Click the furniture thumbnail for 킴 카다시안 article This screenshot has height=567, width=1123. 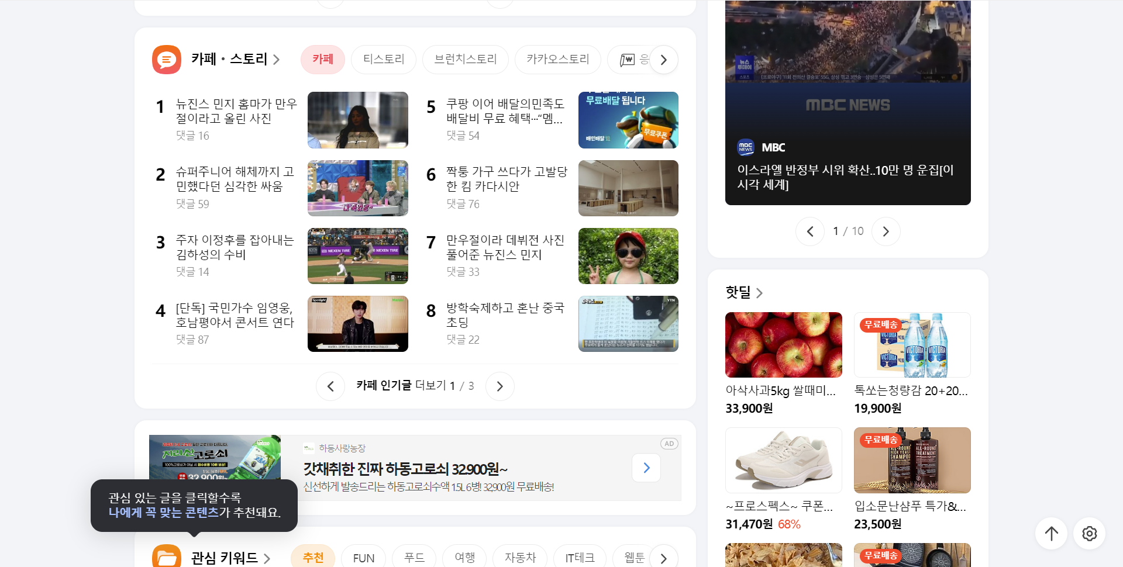pos(628,188)
